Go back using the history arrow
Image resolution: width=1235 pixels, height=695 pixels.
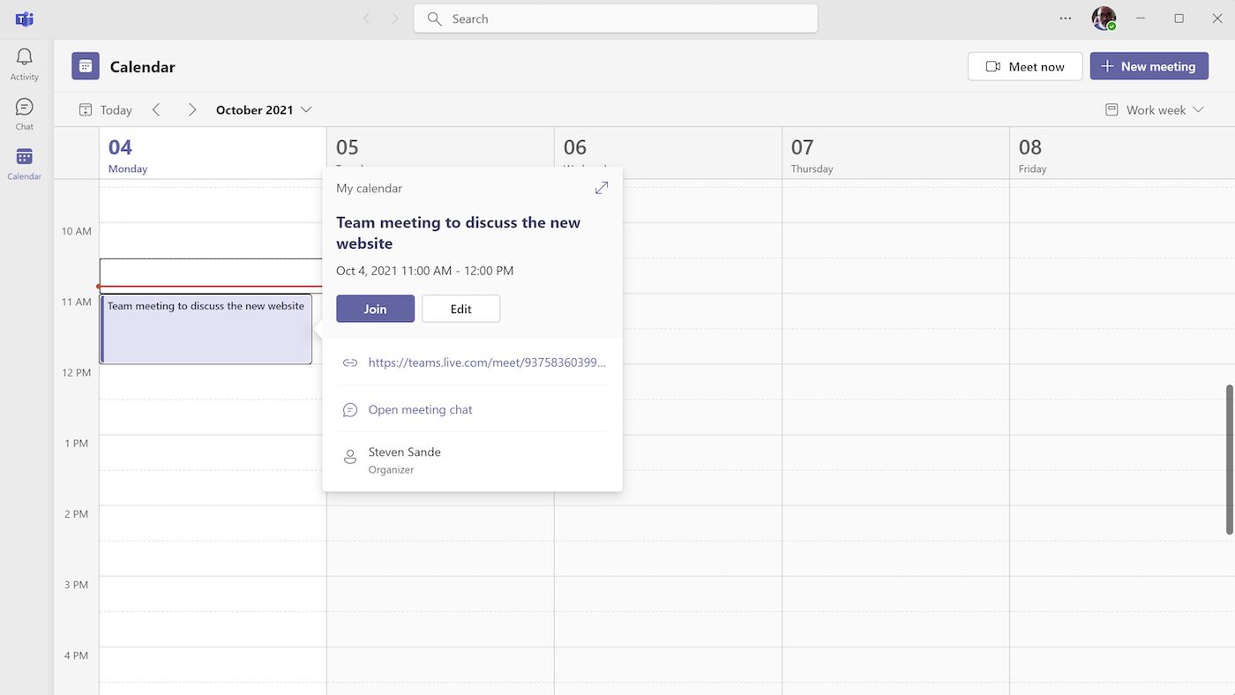click(x=367, y=19)
